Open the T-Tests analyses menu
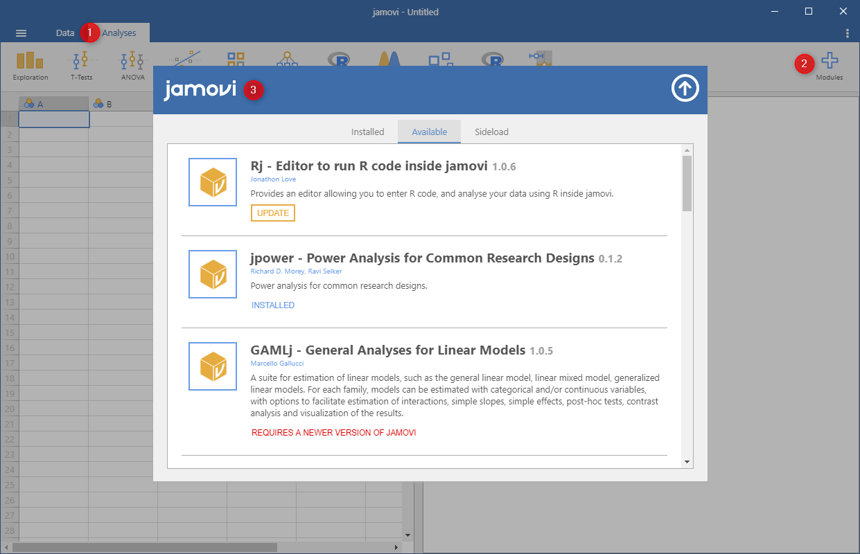The width and height of the screenshot is (860, 554). coord(81,66)
